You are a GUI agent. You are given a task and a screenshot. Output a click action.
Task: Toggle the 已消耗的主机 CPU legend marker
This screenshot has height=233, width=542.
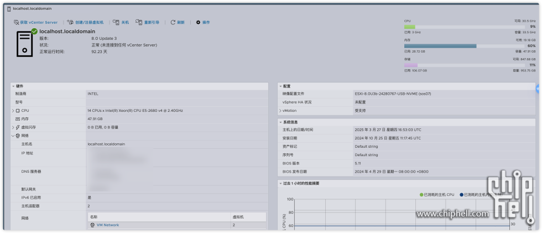tap(421, 195)
